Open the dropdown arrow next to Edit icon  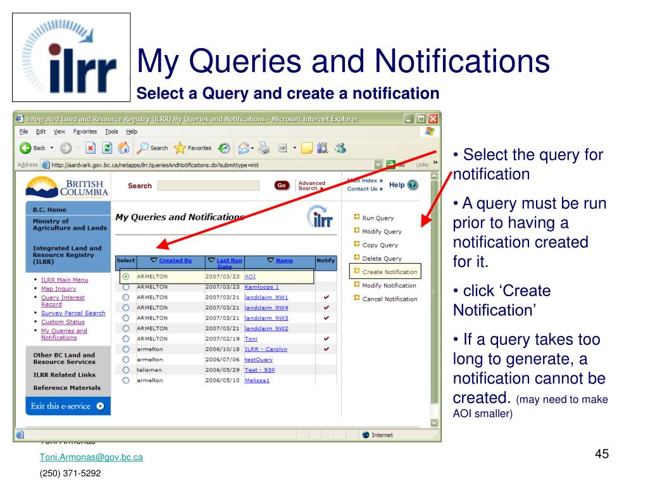(295, 148)
